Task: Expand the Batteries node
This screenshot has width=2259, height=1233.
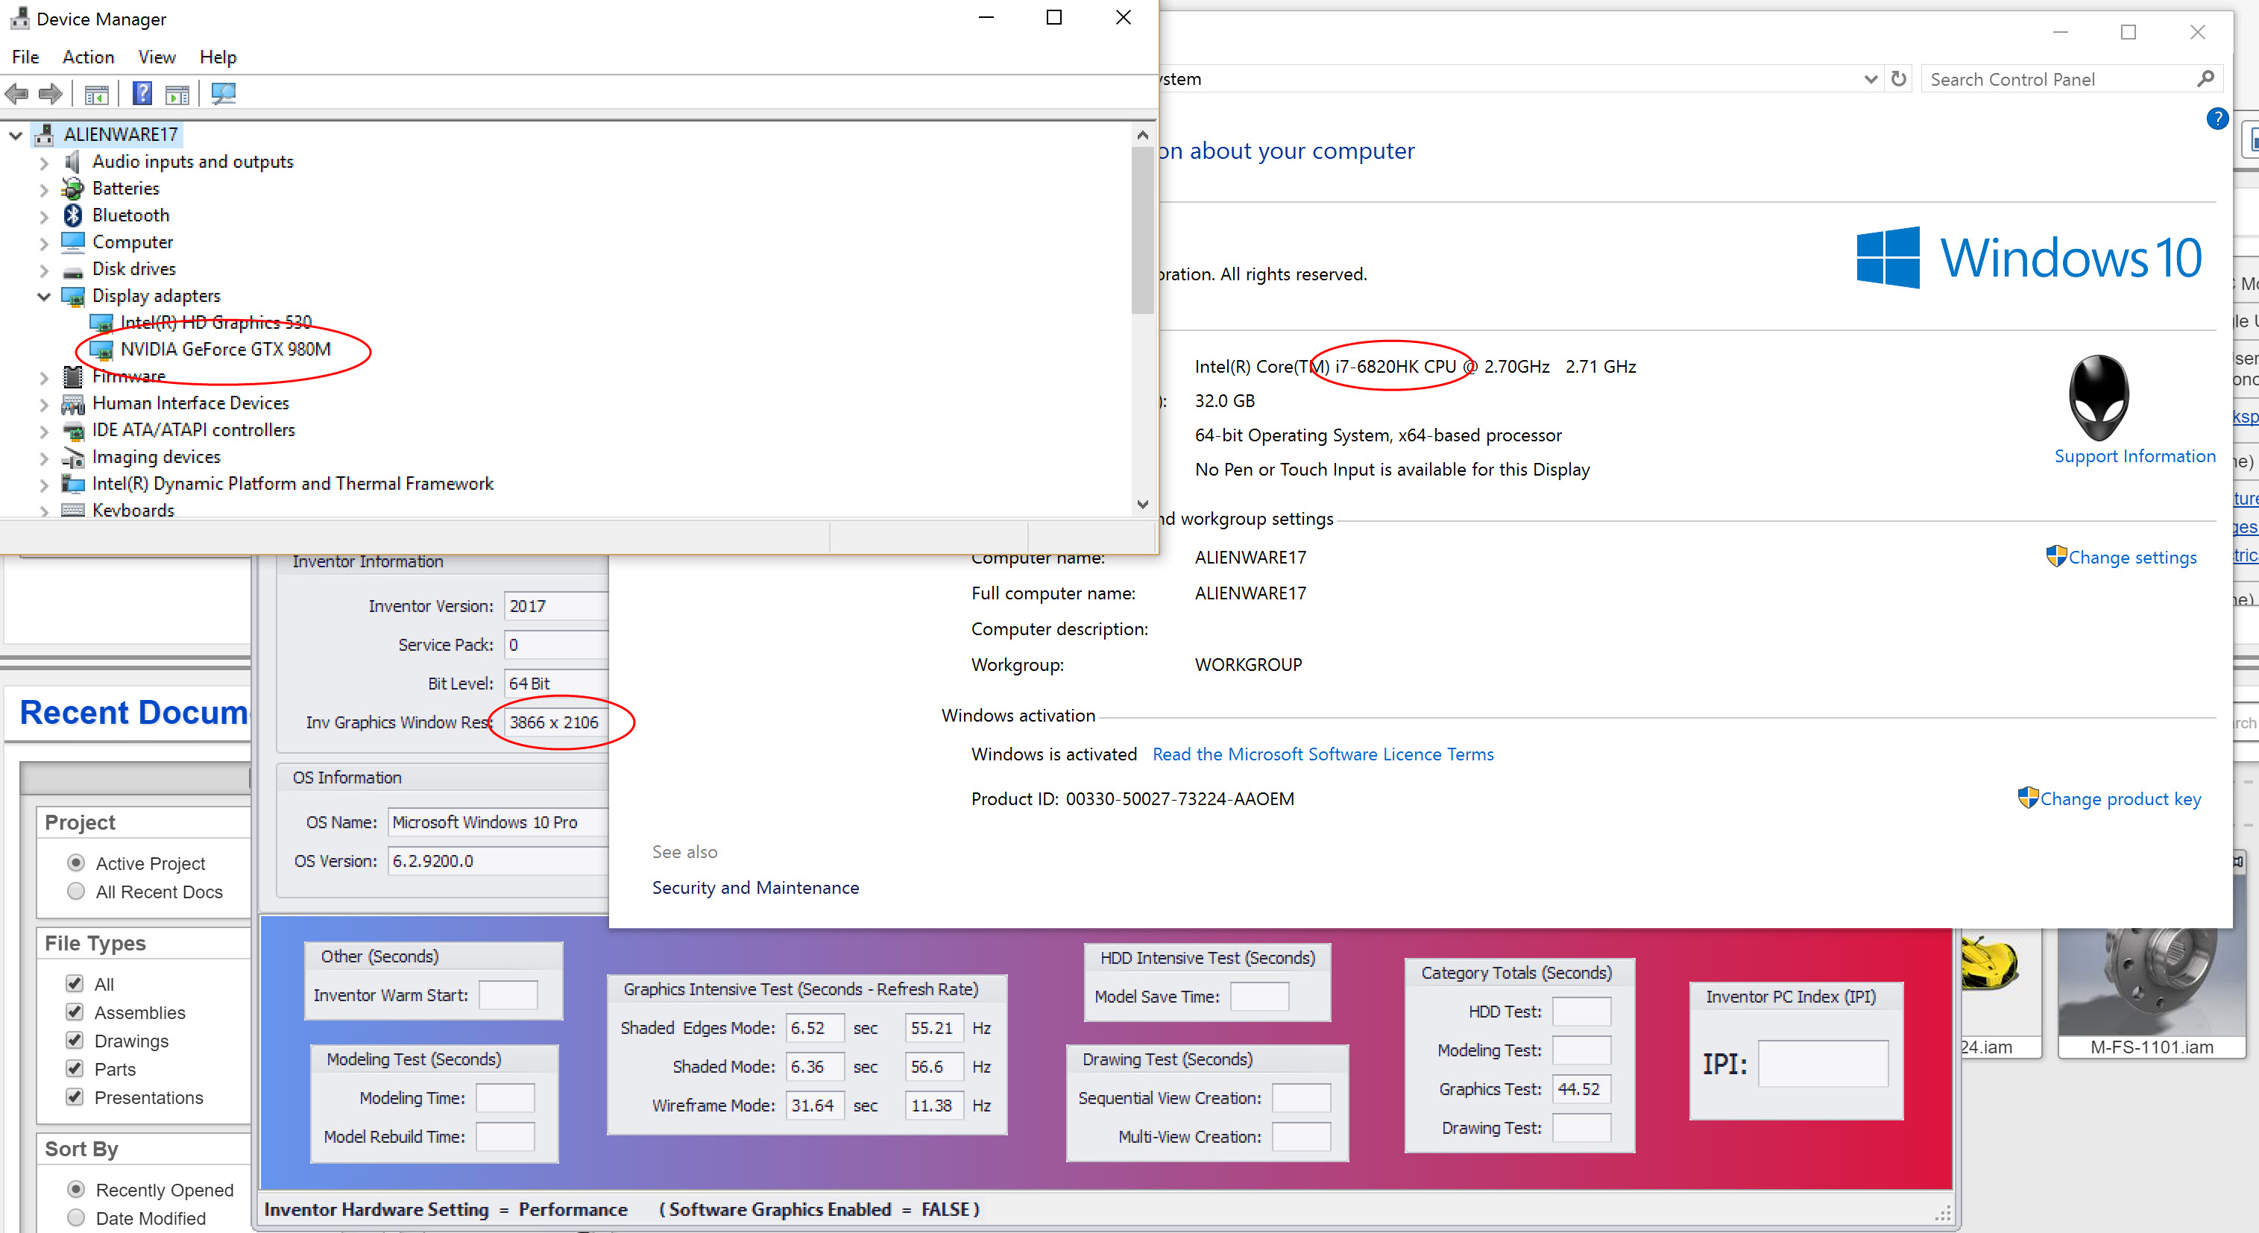Action: click(x=44, y=189)
